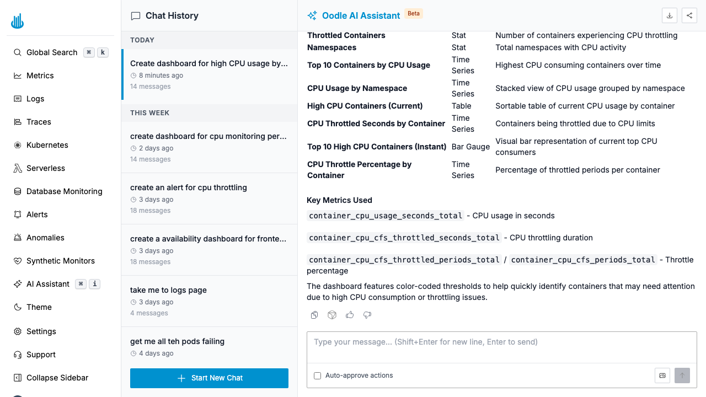Click the thumbs down feedback icon
Screen dimensions: 706x397
(x=367, y=315)
